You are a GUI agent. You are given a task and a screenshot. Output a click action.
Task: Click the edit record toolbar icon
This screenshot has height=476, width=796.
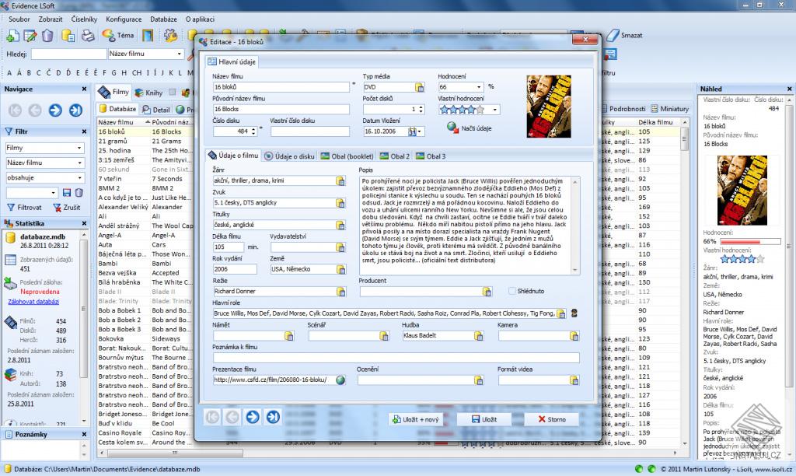coord(30,35)
